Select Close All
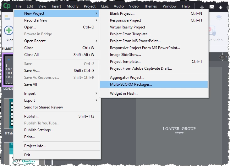The image size is (230, 166). (x=57, y=54)
